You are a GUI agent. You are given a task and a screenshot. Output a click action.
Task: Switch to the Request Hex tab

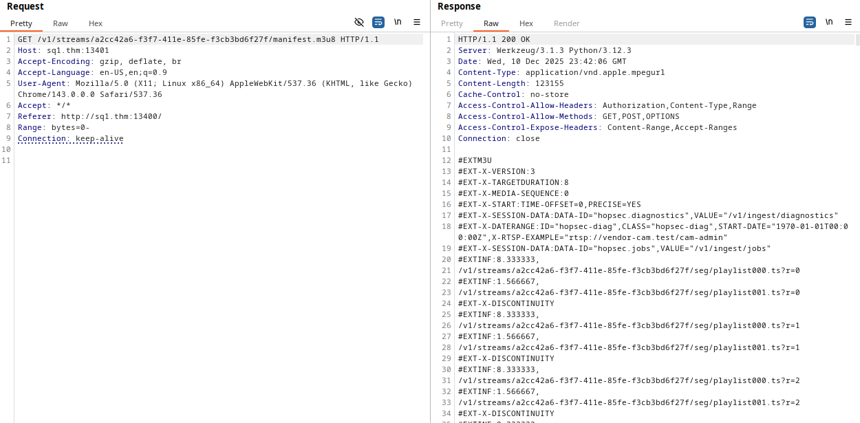pyautogui.click(x=96, y=23)
